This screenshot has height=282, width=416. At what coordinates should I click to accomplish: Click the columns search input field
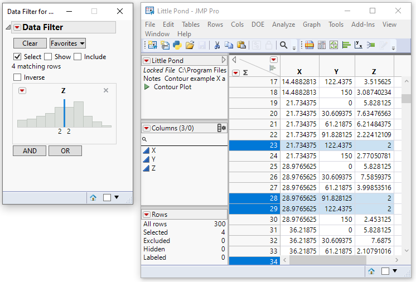pyautogui.click(x=184, y=139)
